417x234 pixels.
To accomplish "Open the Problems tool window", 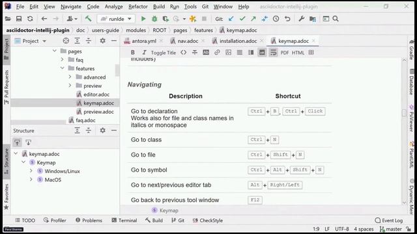I will tap(89, 220).
